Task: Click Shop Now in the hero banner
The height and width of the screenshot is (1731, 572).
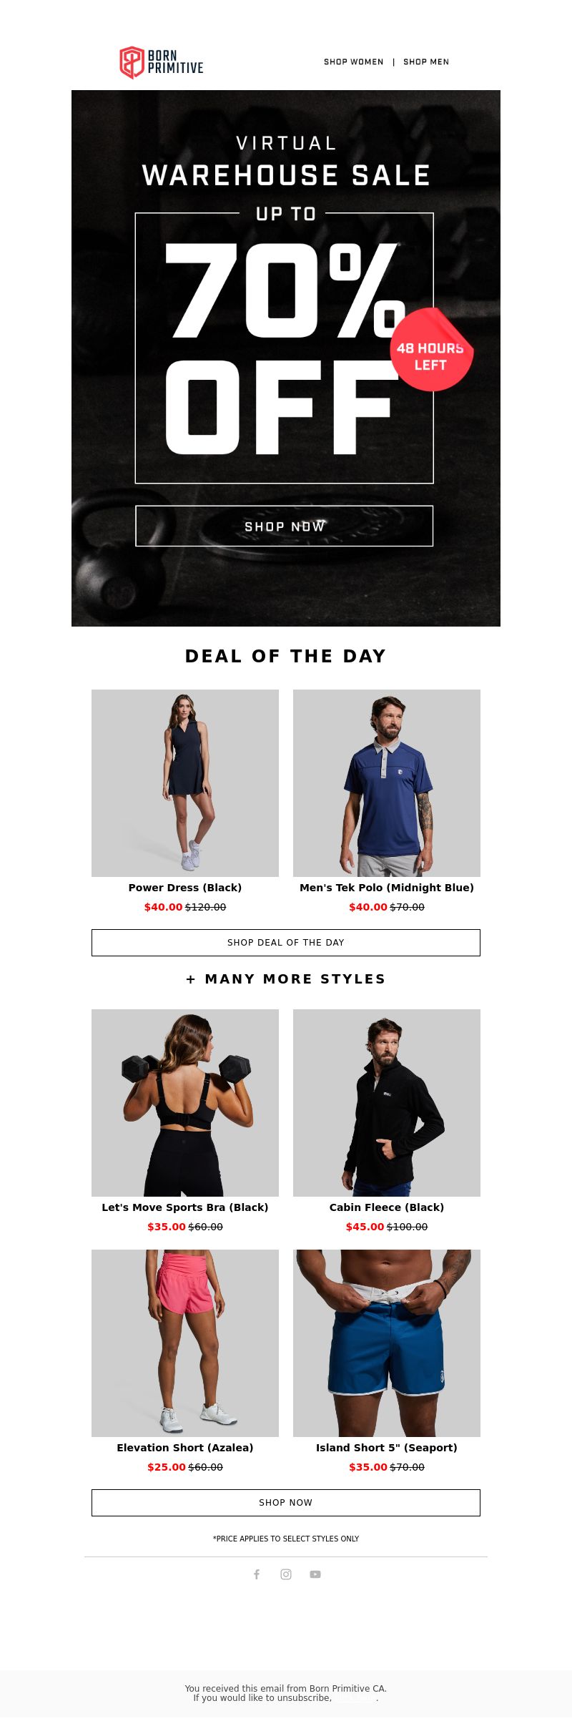Action: (x=285, y=526)
